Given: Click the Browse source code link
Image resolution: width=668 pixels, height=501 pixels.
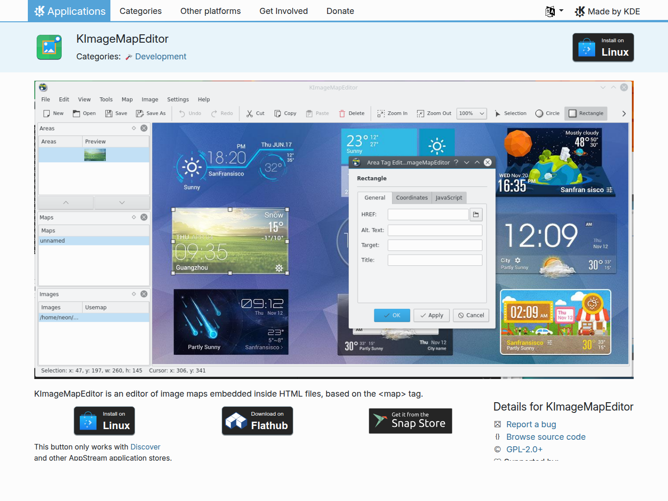Looking at the screenshot, I should [x=546, y=437].
